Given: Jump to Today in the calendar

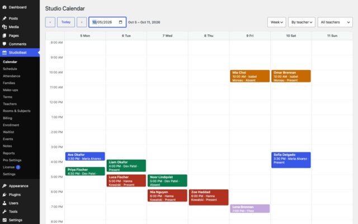Looking at the screenshot, I should (66, 22).
